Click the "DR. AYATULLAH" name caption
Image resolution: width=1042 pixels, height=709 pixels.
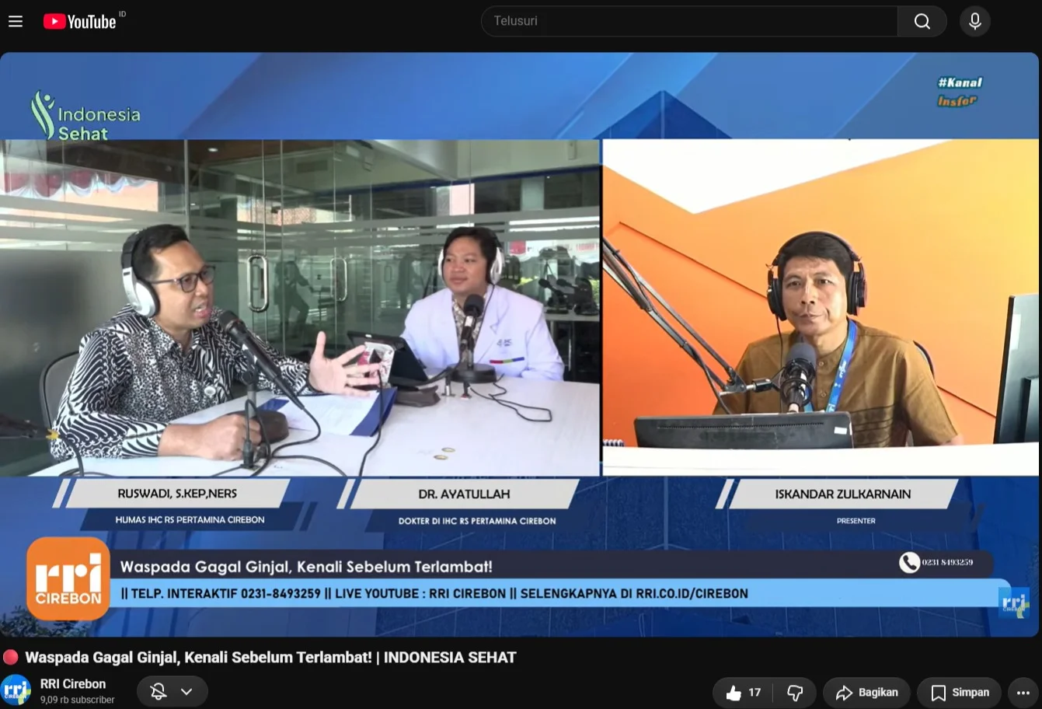464,494
